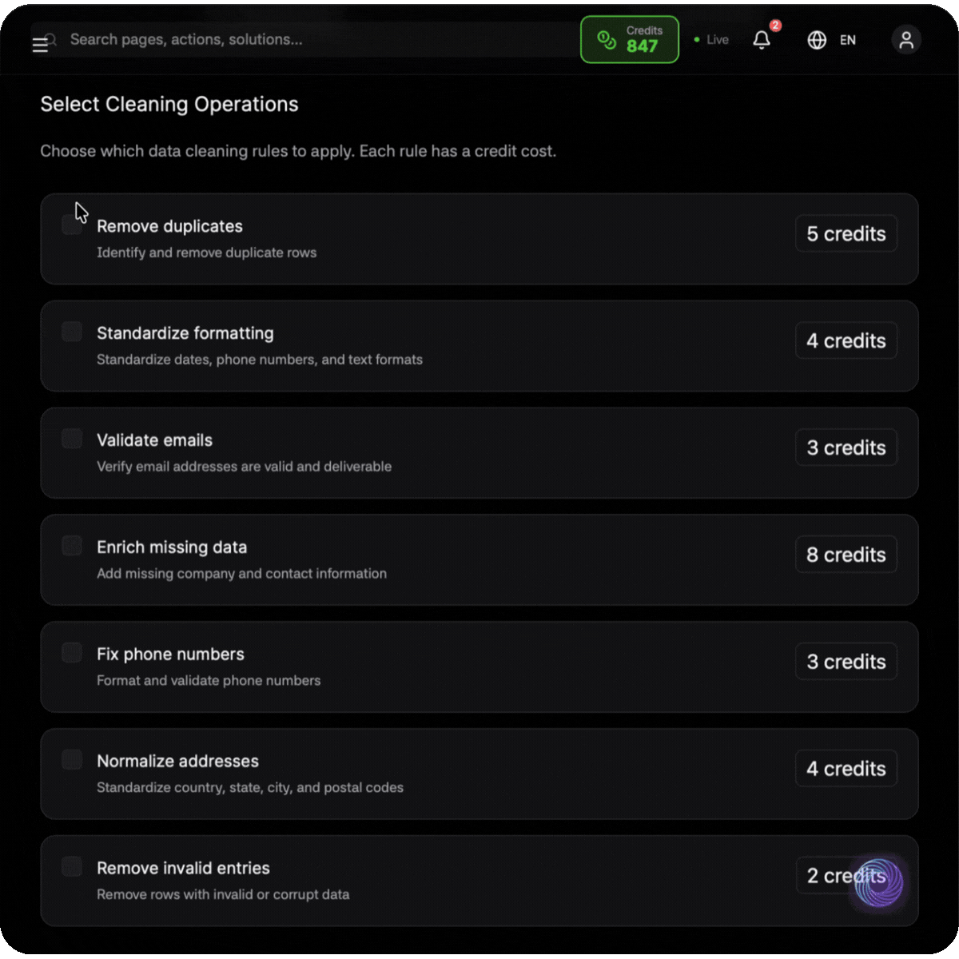Screen dimensions: 959x959
Task: Open the hamburger menu icon
Action: pos(40,45)
